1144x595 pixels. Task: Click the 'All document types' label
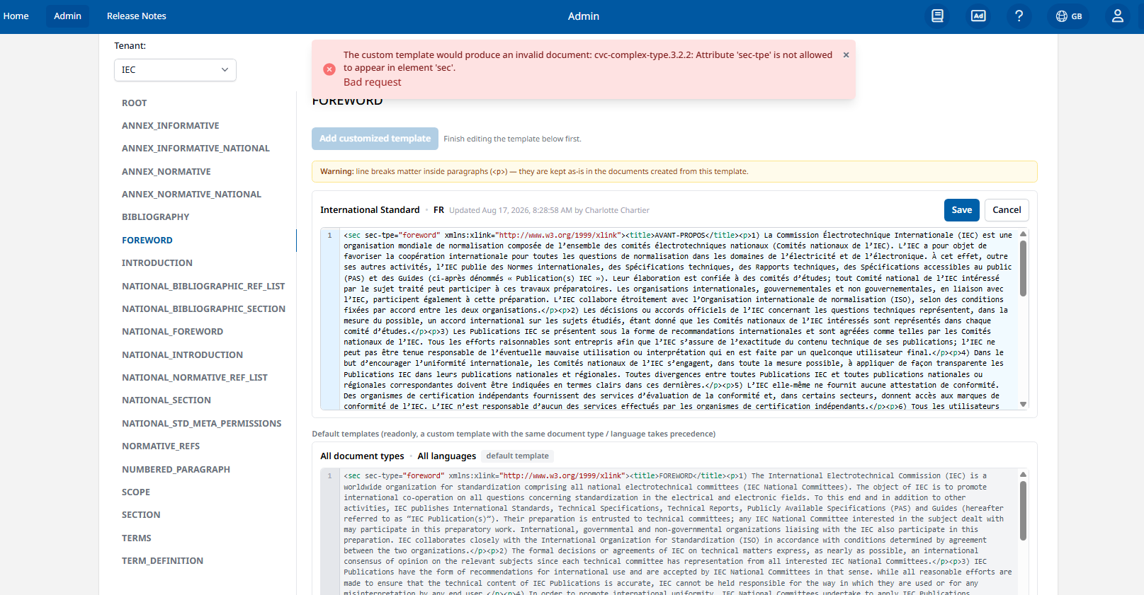(x=362, y=456)
